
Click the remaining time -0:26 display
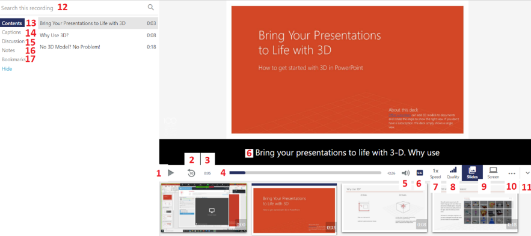click(x=391, y=173)
